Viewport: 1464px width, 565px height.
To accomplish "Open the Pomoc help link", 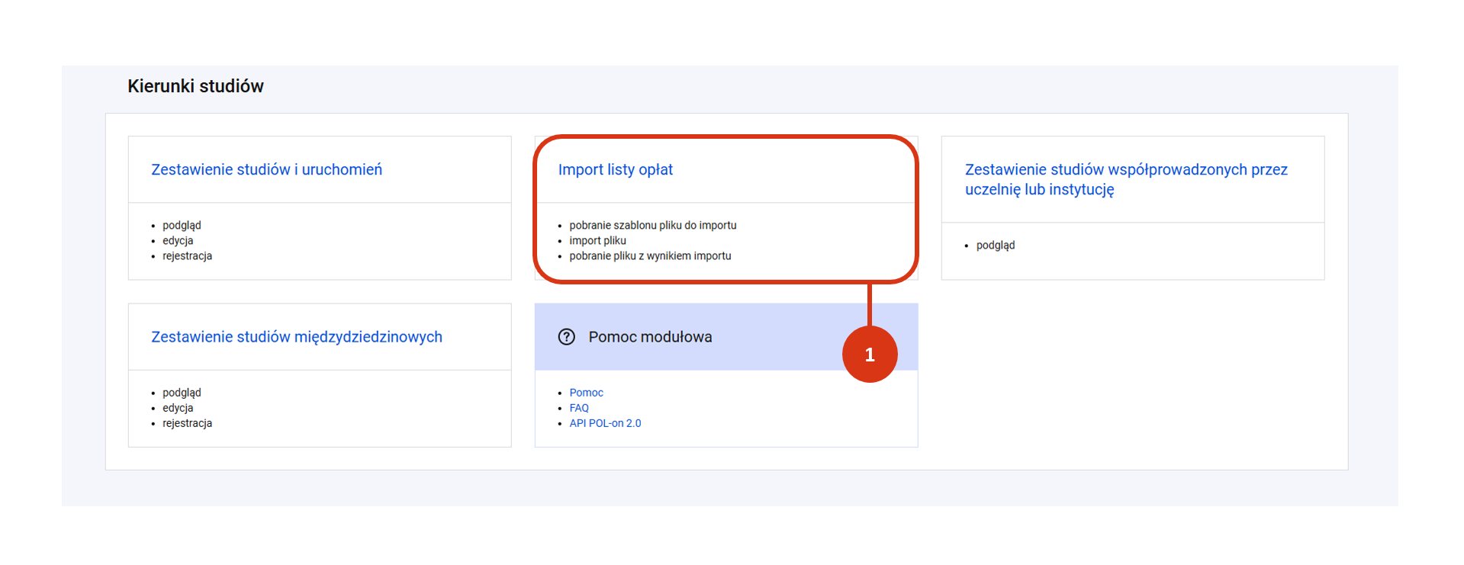I will pyautogui.click(x=586, y=393).
